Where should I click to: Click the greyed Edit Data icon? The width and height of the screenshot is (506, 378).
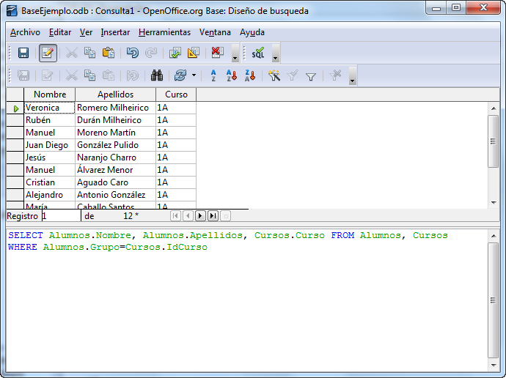[x=48, y=75]
